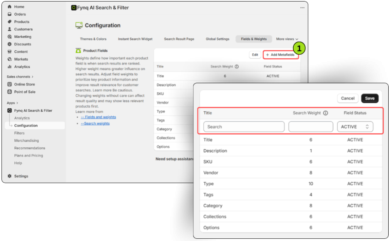Open Configuration submenu item
Screen dimensions: 389x241
click(x=35, y=125)
